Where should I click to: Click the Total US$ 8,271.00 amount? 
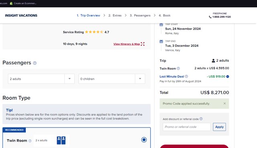click(x=214, y=93)
